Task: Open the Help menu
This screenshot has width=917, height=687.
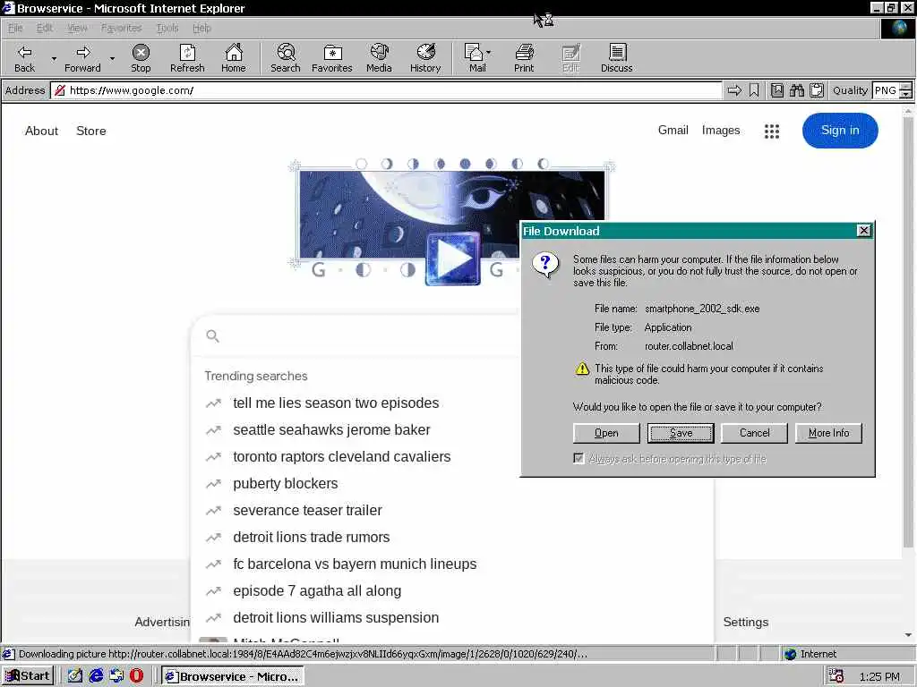Action: [201, 28]
